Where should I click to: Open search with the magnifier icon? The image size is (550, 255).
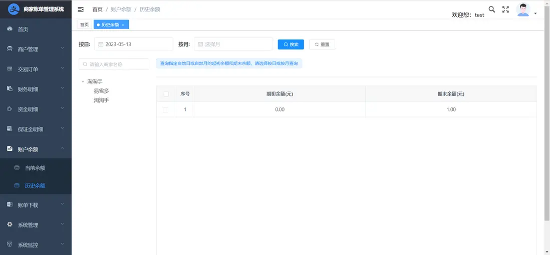pyautogui.click(x=492, y=9)
